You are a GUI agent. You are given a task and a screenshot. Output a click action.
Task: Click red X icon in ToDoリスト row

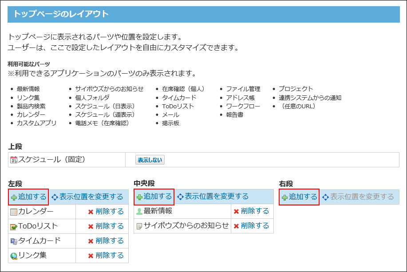click(91, 227)
